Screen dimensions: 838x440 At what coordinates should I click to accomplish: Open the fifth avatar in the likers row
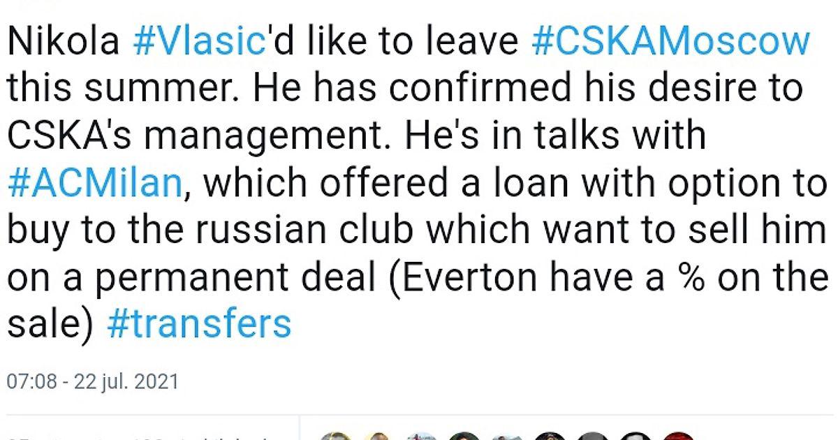tap(507, 434)
